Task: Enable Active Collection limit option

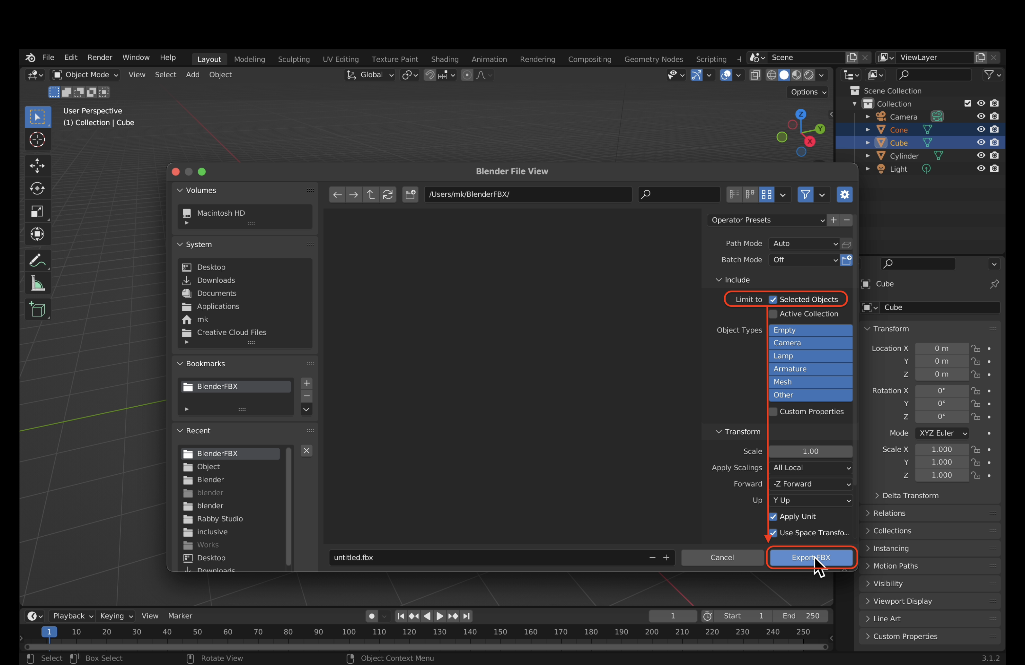Action: click(772, 314)
